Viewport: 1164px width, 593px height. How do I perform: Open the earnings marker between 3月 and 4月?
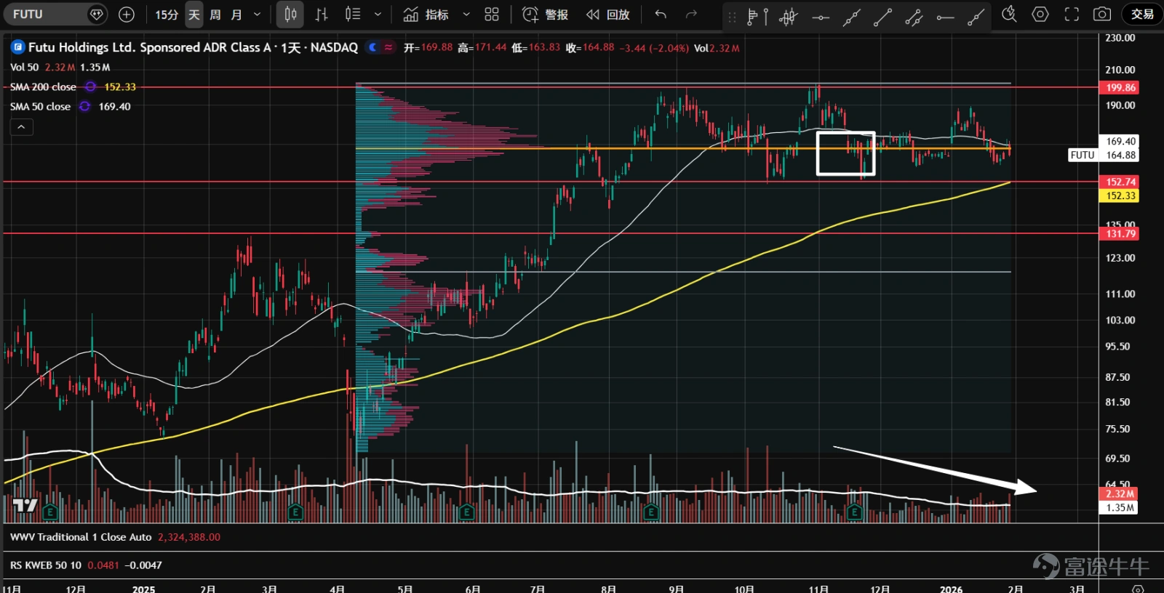point(295,512)
